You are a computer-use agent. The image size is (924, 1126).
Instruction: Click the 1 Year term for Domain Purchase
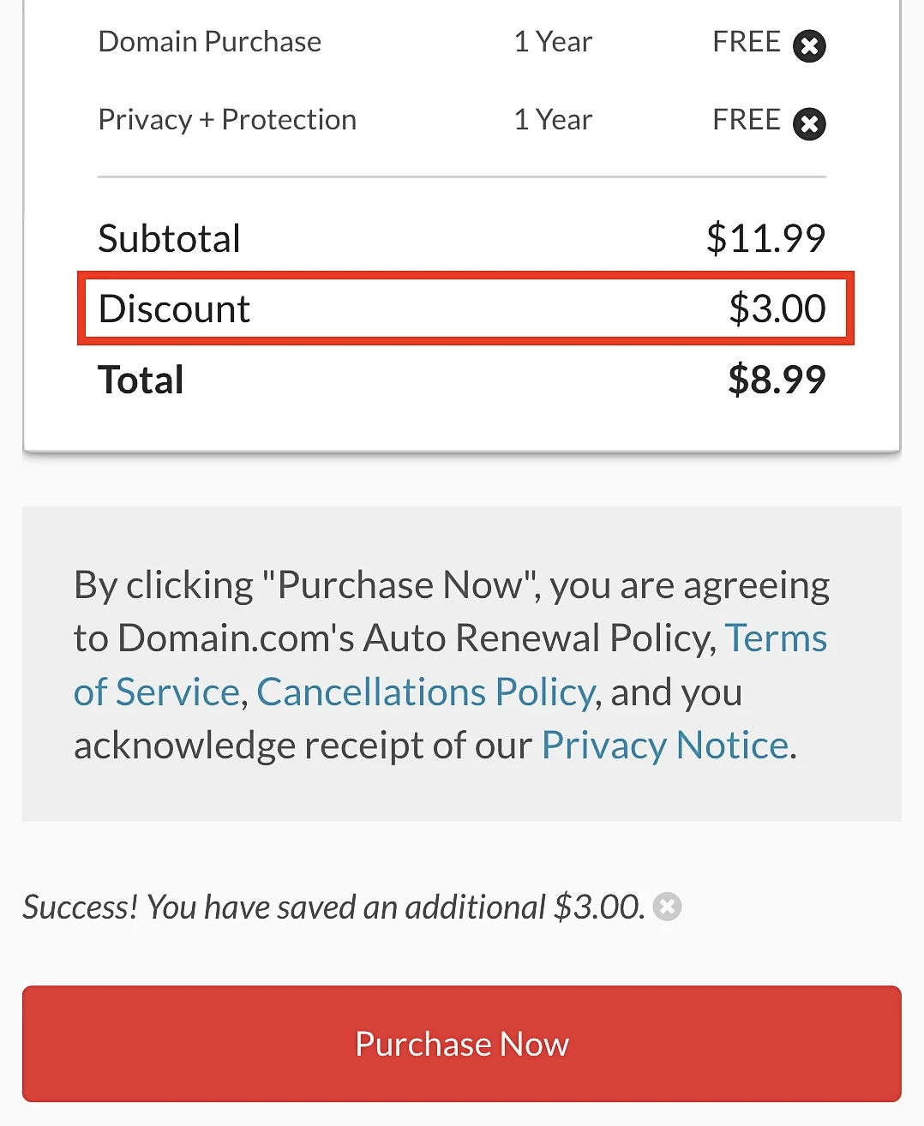[553, 41]
